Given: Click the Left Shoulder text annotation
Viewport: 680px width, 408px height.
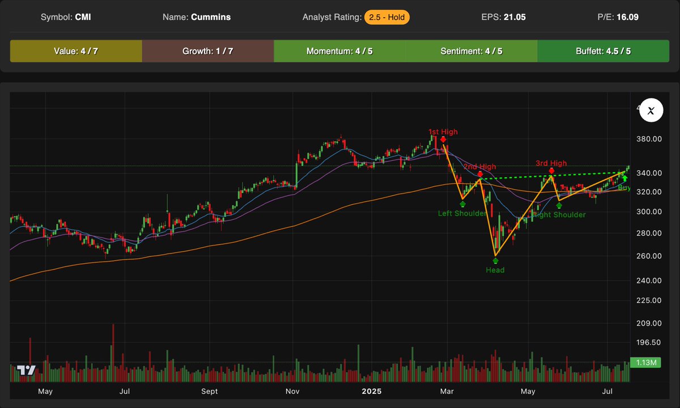Looking at the screenshot, I should click(x=462, y=214).
